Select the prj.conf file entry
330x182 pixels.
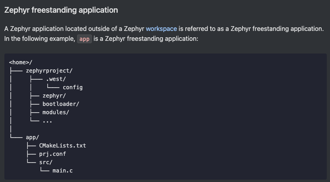[x=52, y=154]
